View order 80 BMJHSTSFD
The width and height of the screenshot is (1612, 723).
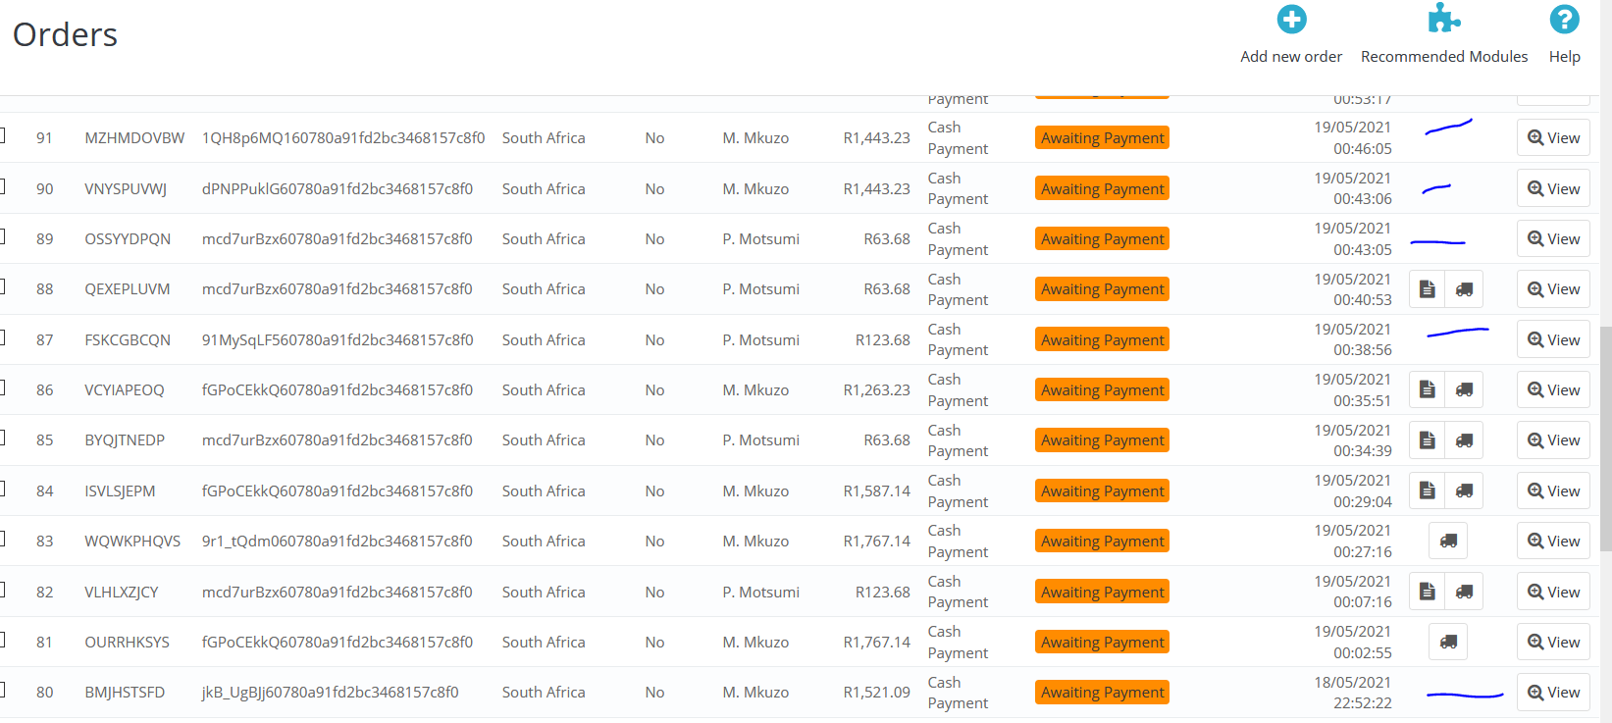[1553, 693]
